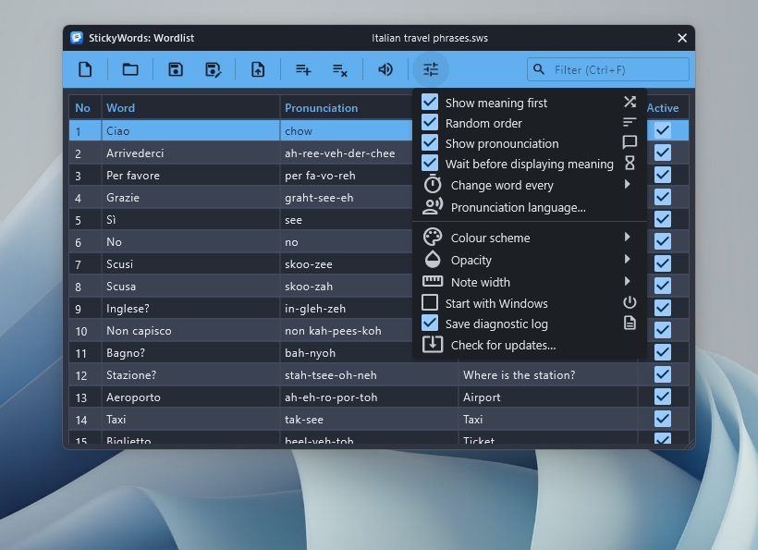Viewport: 758px width, 550px height.
Task: Turn off Save diagnostic log checkbox
Action: point(430,323)
